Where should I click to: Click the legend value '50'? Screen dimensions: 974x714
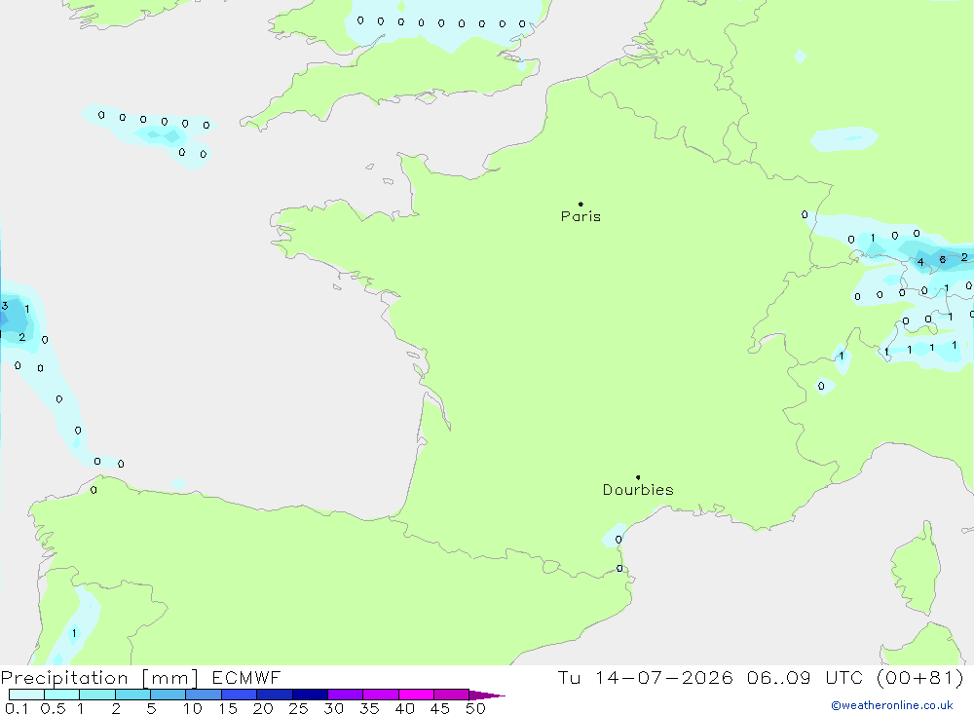[475, 708]
